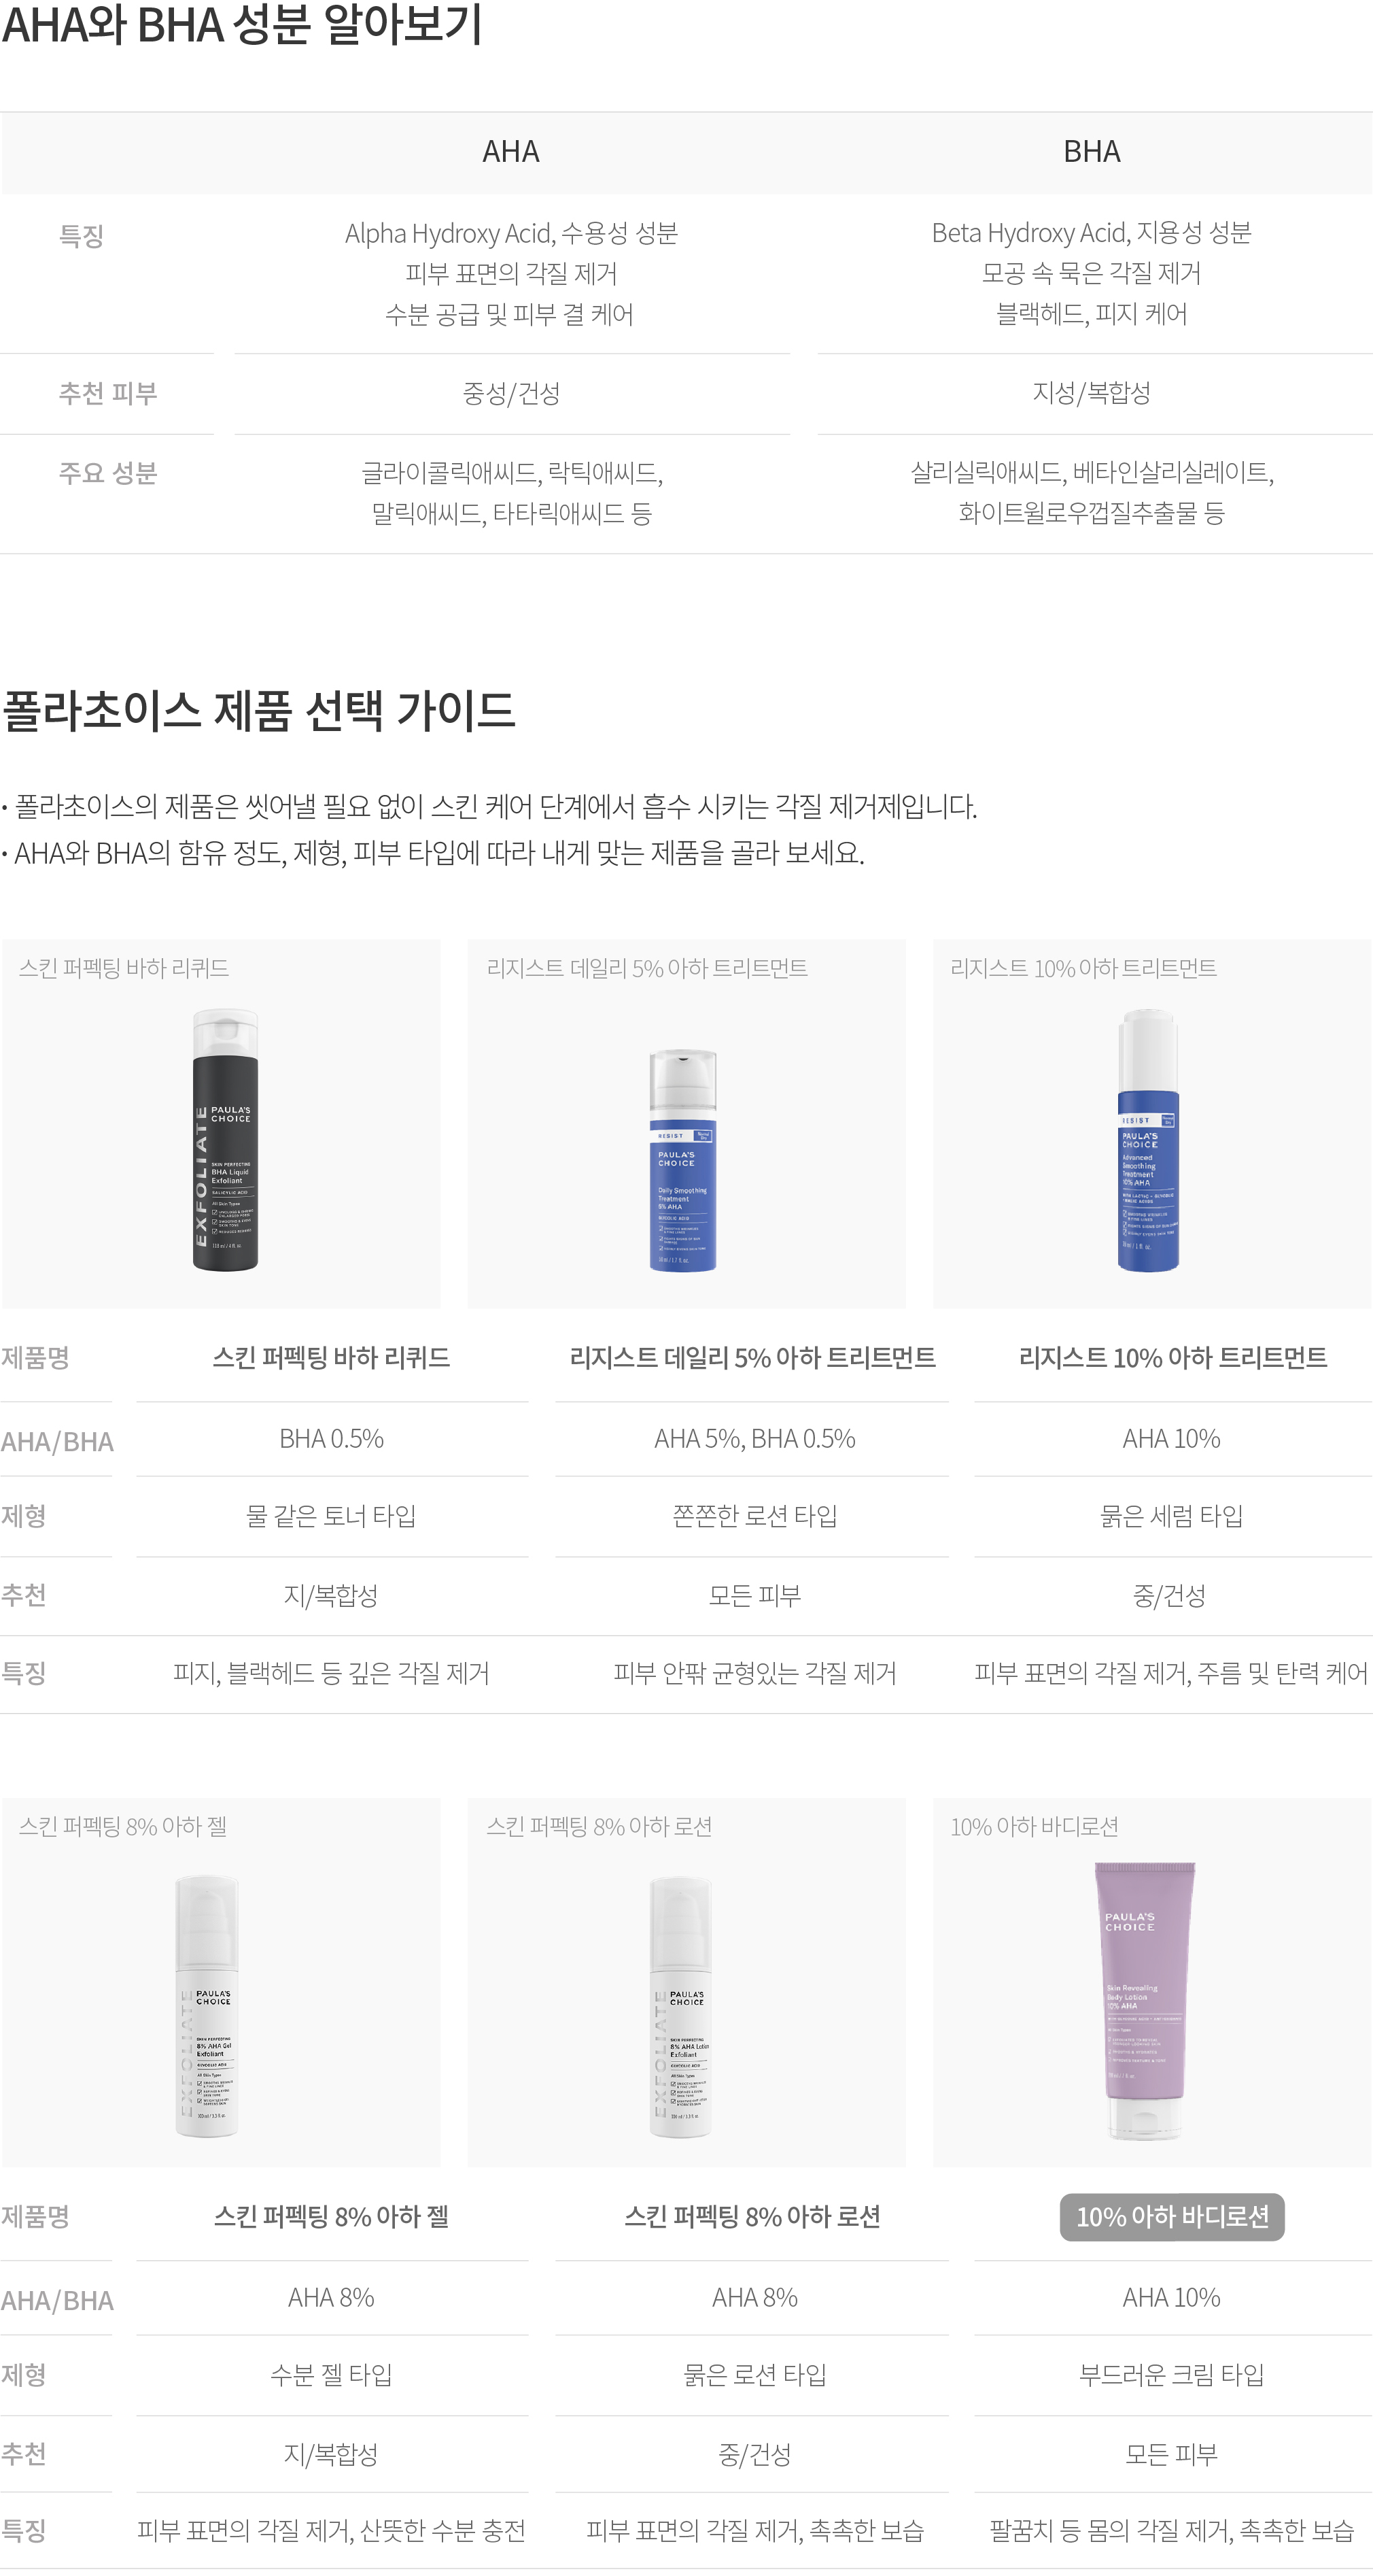Open product name 스킨 퍼펙팅 8% 아하 젤

[331, 2217]
